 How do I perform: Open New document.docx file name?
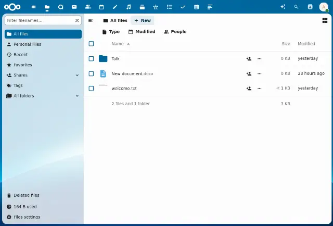pyautogui.click(x=132, y=74)
